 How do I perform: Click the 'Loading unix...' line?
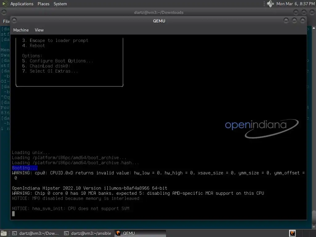point(31,152)
